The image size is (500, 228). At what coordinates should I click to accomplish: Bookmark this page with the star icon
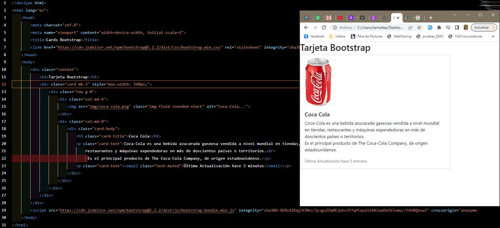(419, 28)
